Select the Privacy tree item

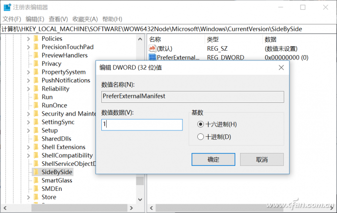click(x=51, y=64)
